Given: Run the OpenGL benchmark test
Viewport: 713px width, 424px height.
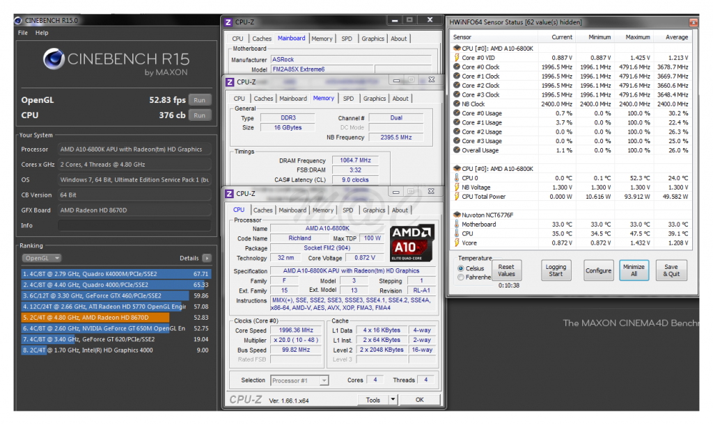Looking at the screenshot, I should pos(200,100).
